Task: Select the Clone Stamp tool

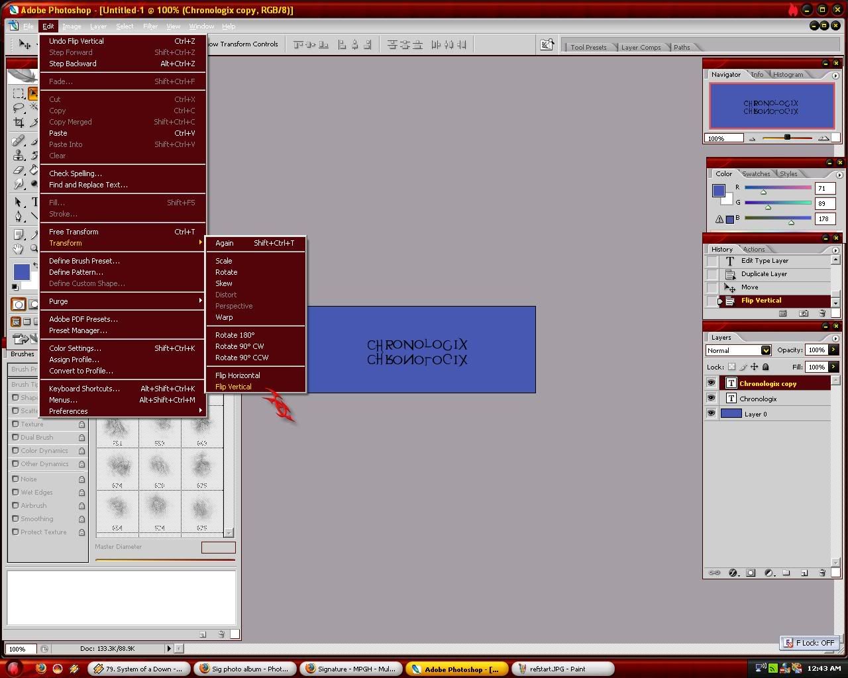Action: tap(19, 155)
